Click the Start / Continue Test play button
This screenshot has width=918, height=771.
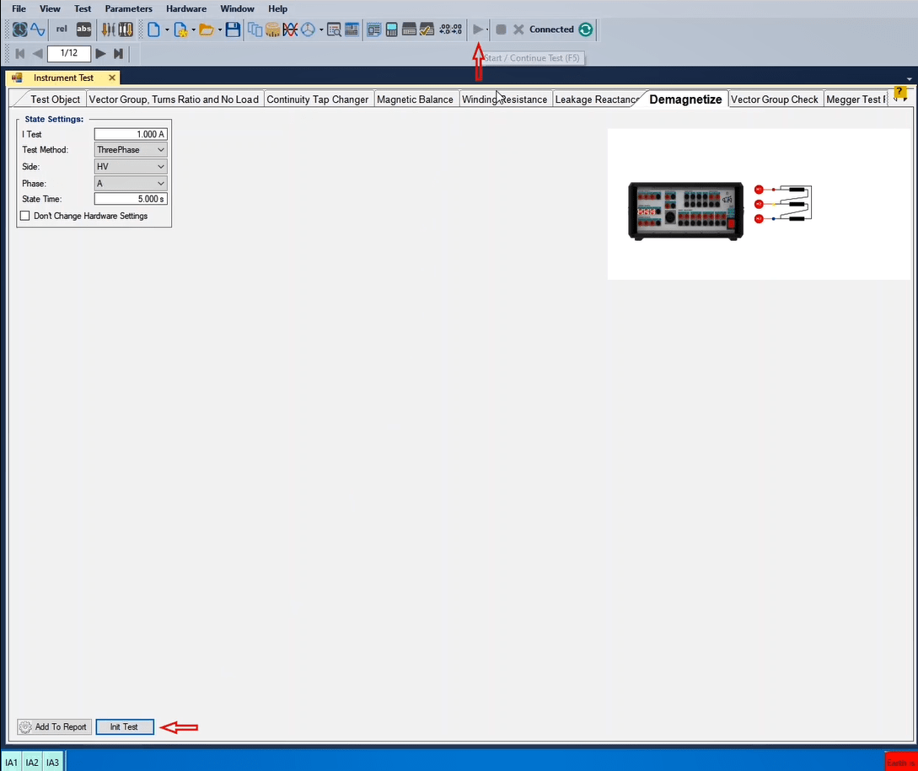(477, 29)
